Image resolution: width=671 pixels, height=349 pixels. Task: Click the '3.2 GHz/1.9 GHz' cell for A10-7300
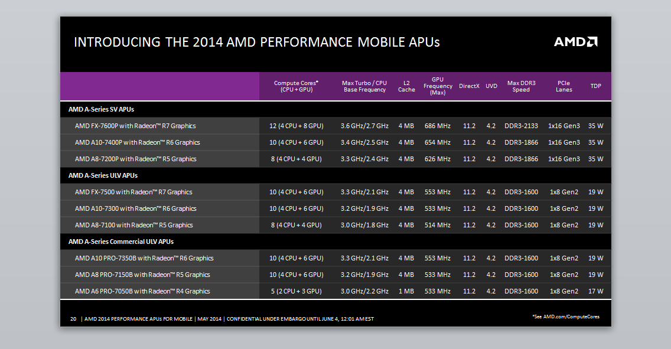[364, 208]
